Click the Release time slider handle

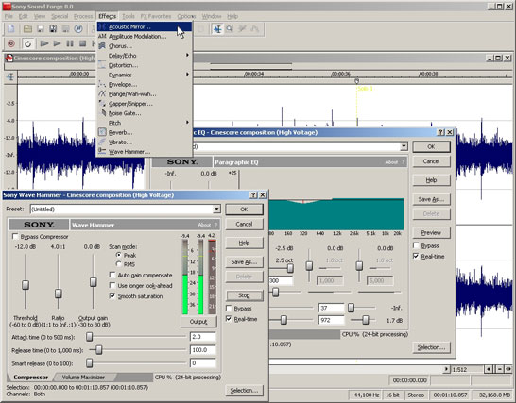click(98, 350)
